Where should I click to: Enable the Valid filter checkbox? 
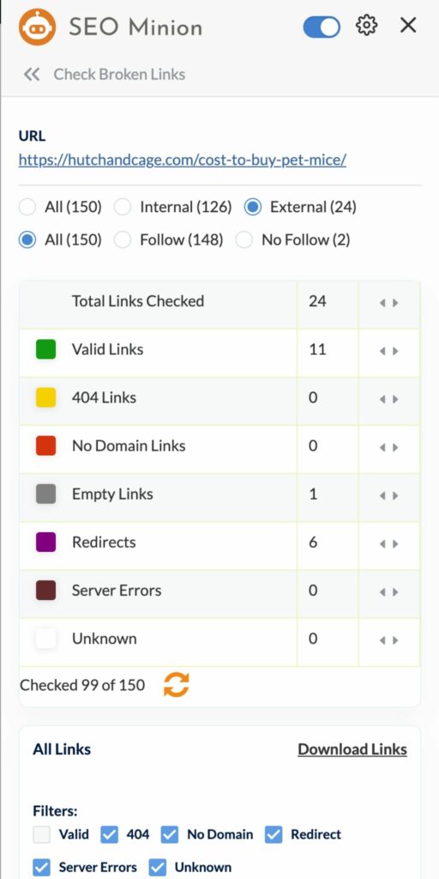(41, 834)
